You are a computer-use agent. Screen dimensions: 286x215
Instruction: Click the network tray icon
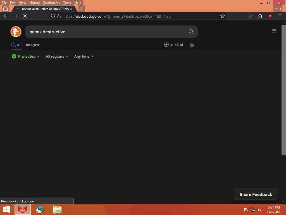point(253,210)
